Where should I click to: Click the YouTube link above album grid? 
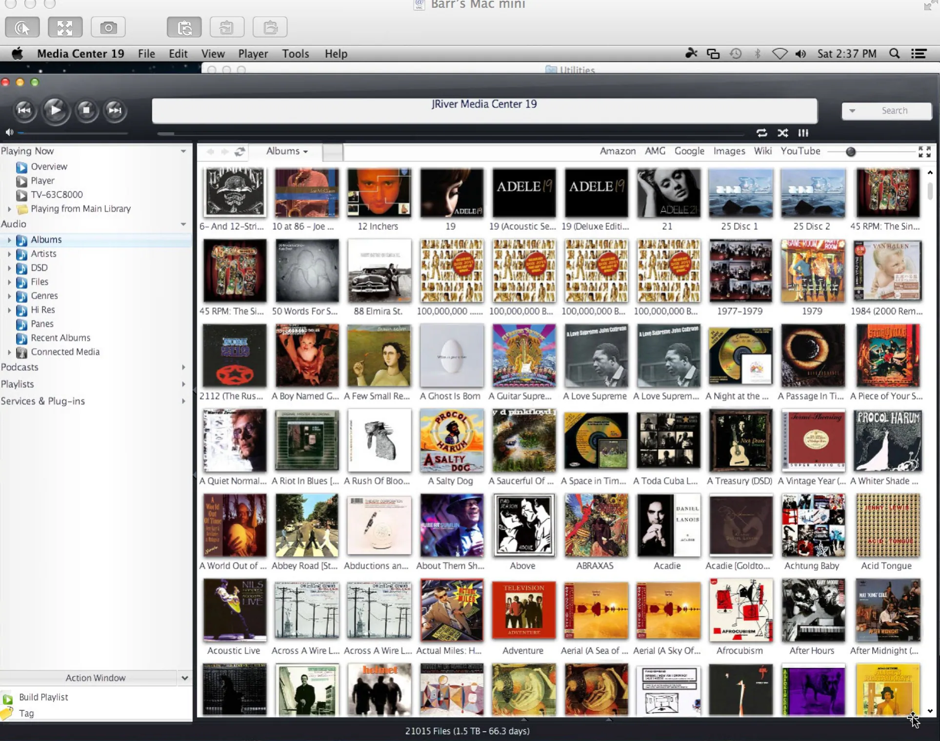click(800, 151)
